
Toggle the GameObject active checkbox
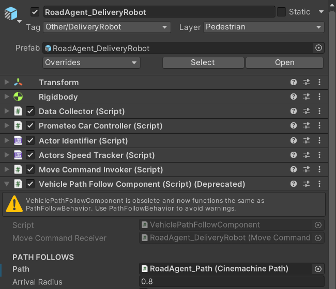pos(35,12)
